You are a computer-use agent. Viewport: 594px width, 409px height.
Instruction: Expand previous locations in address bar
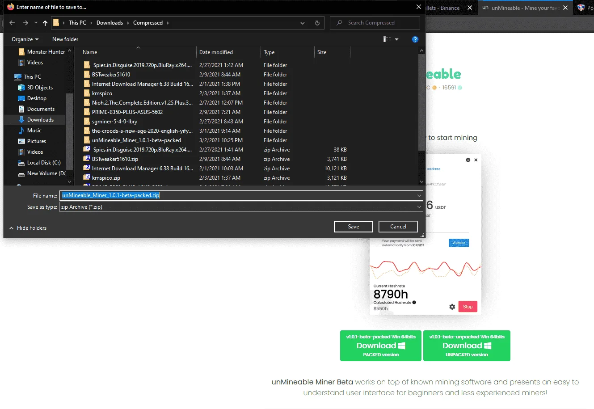point(303,23)
